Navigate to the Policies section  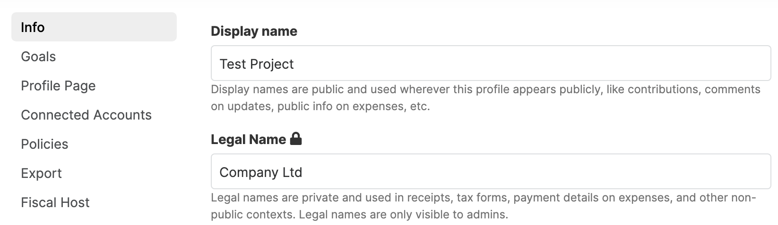pyautogui.click(x=44, y=144)
